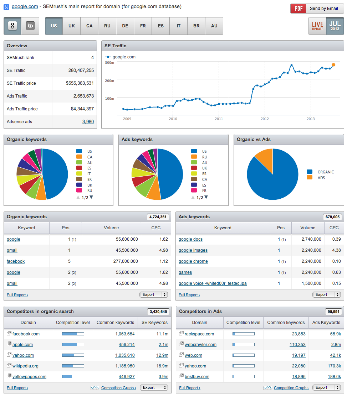
Task: Select the Bing search engine icon
Action: point(30,26)
